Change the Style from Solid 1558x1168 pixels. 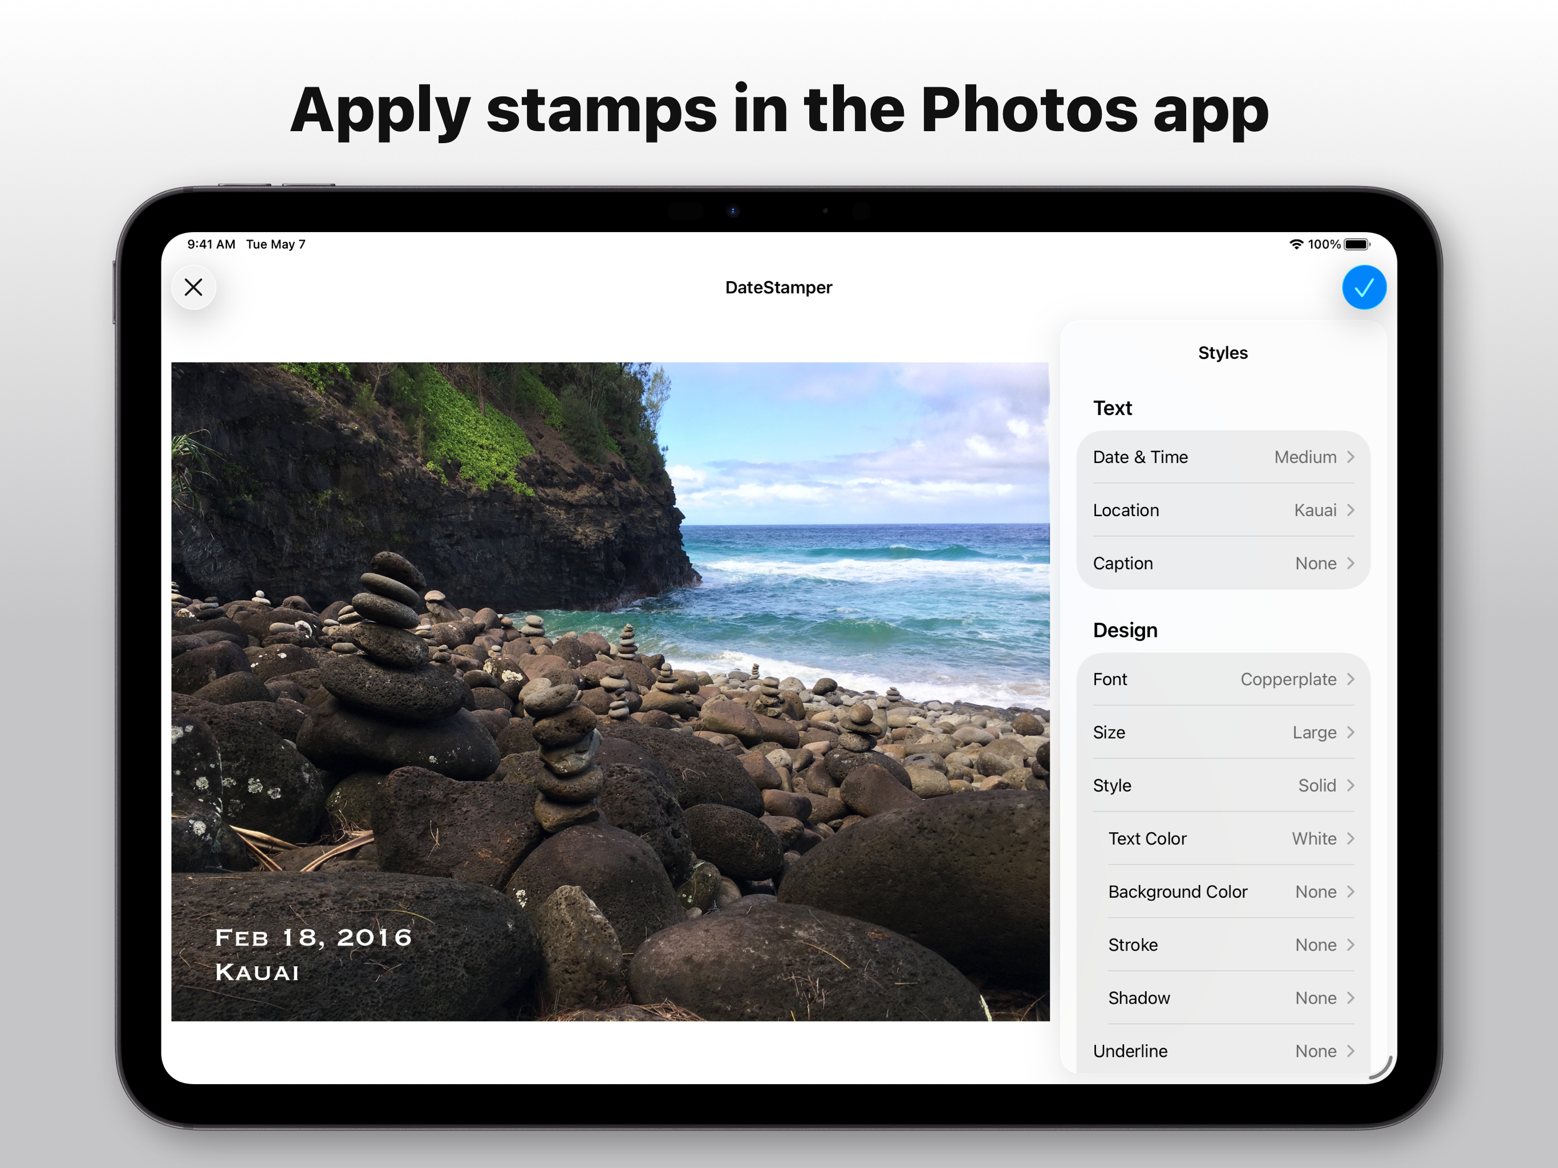point(1223,785)
